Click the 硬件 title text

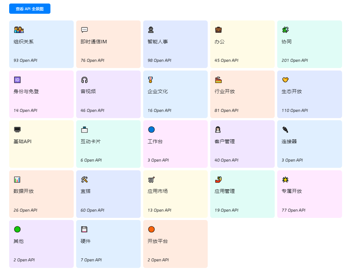(86, 241)
